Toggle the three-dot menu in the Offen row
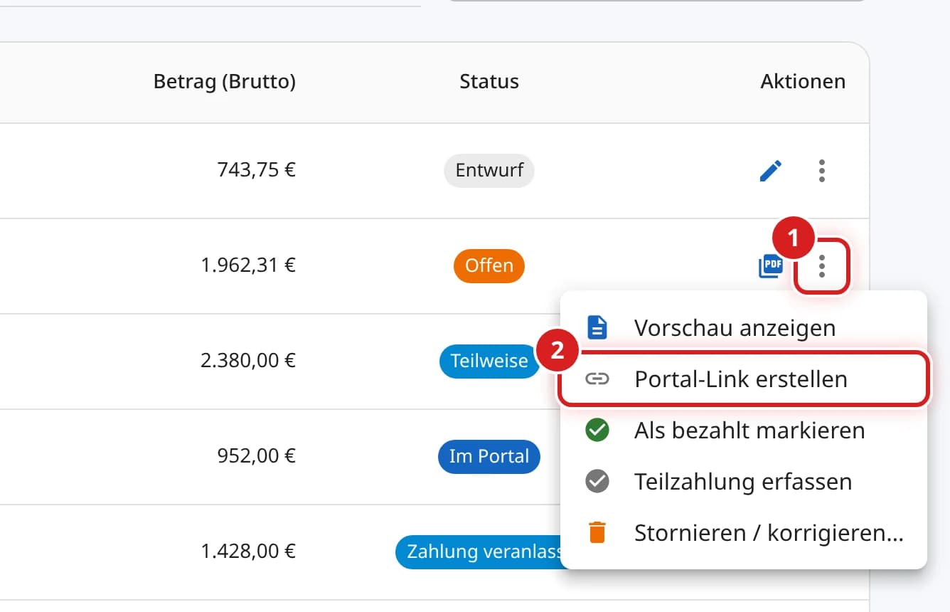 [x=822, y=266]
